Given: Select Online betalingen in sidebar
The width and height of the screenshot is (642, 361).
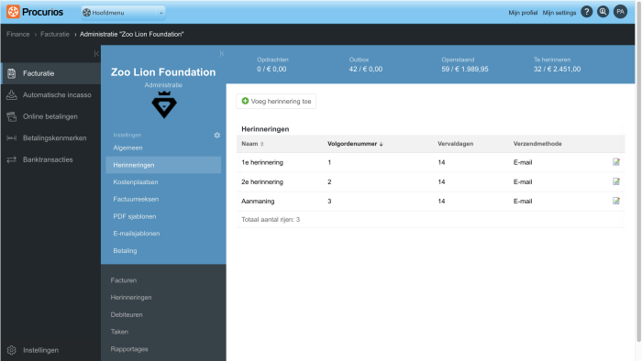Looking at the screenshot, I should (x=50, y=116).
